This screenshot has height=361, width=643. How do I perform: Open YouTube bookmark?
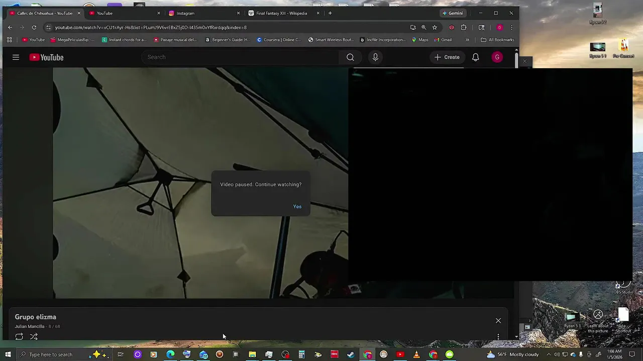pos(33,40)
